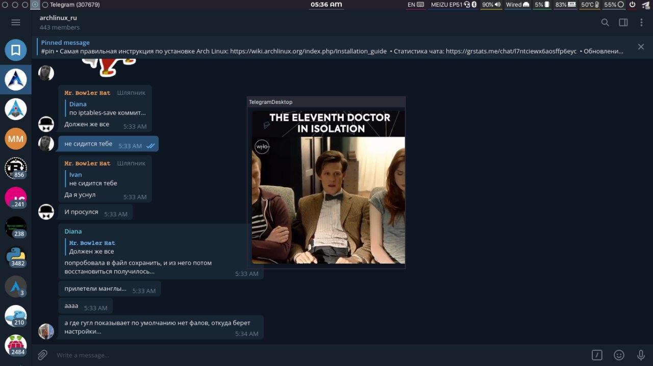Screen dimensions: 653x366
Task: Open Mr. Bowler Hat avatar beside 'И проснулся'
Action: click(x=46, y=212)
